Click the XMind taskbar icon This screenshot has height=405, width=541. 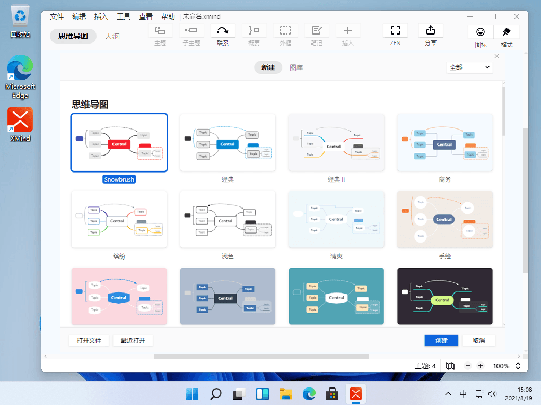[356, 394]
